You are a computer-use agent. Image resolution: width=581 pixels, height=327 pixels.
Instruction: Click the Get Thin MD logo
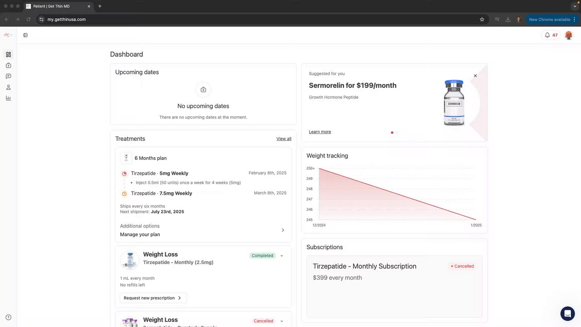coord(8,35)
